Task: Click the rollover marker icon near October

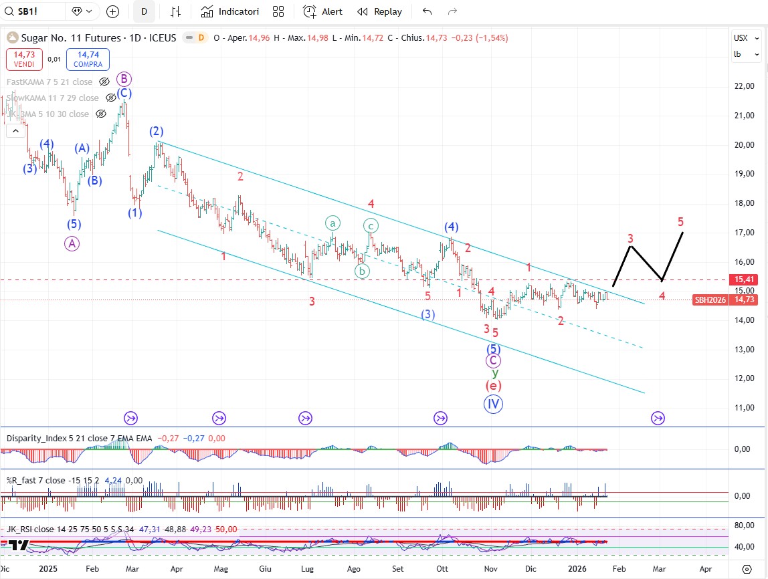Action: click(440, 418)
